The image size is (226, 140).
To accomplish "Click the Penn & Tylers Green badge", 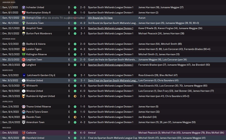I will [x=24, y=112].
